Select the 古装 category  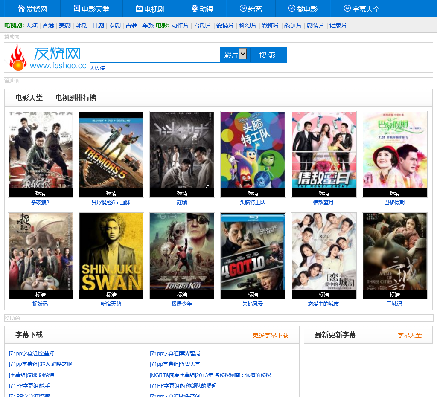pos(131,25)
